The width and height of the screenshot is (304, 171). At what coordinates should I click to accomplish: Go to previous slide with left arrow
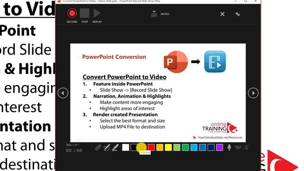tap(63, 93)
